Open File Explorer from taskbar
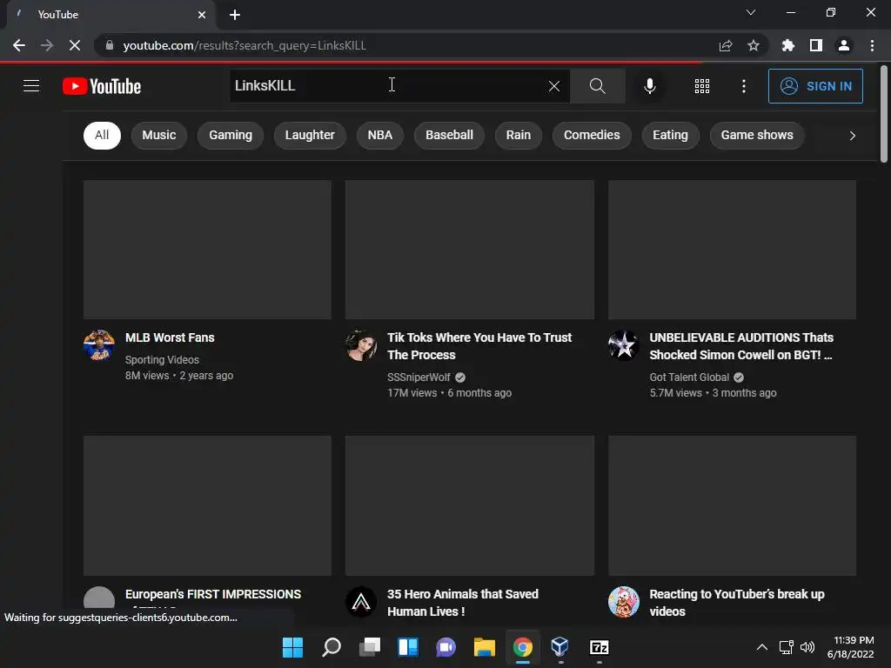Screen dimensions: 891x668 [484, 647]
